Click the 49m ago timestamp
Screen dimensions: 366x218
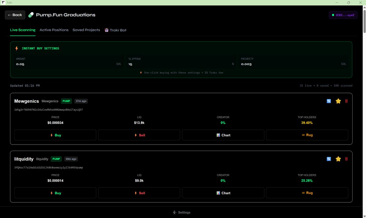click(x=71, y=159)
